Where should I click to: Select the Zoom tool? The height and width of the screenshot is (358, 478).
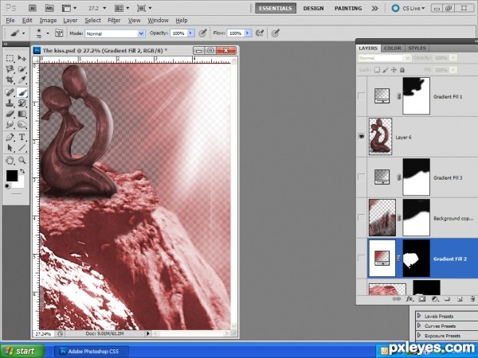click(22, 160)
